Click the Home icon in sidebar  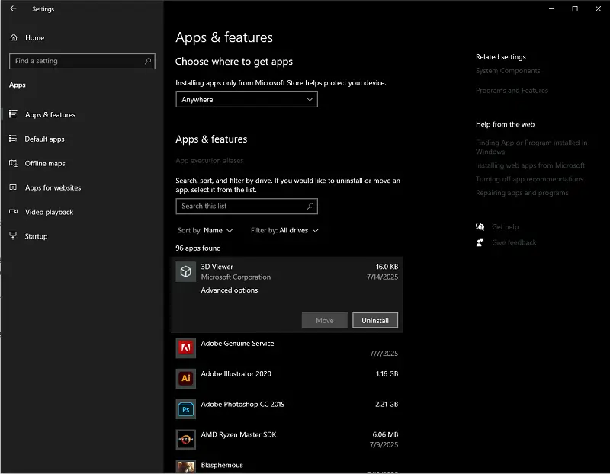click(13, 37)
